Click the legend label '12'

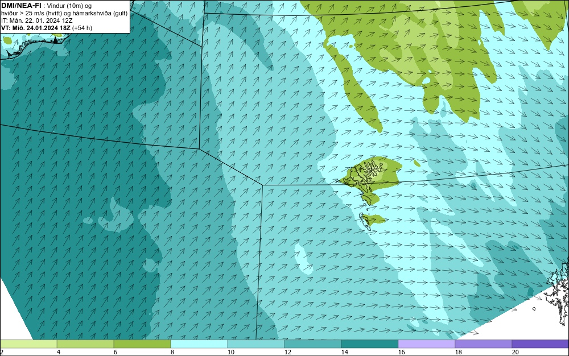[288, 352]
